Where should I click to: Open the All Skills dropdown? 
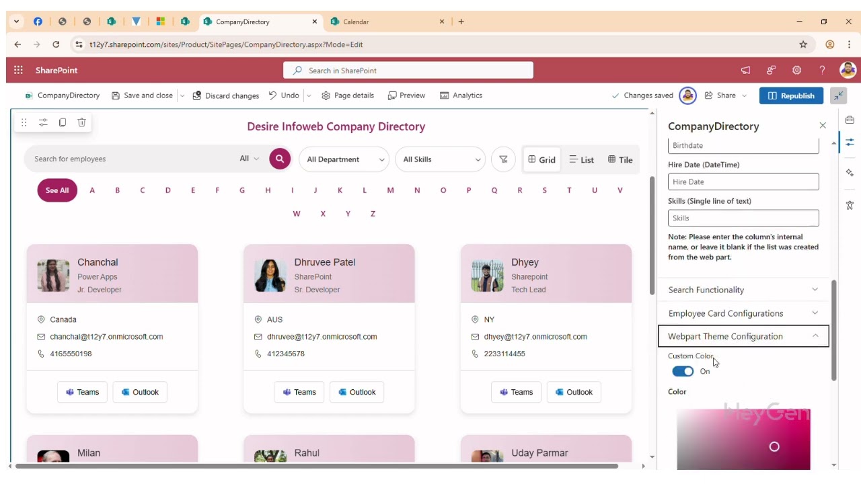tap(441, 159)
